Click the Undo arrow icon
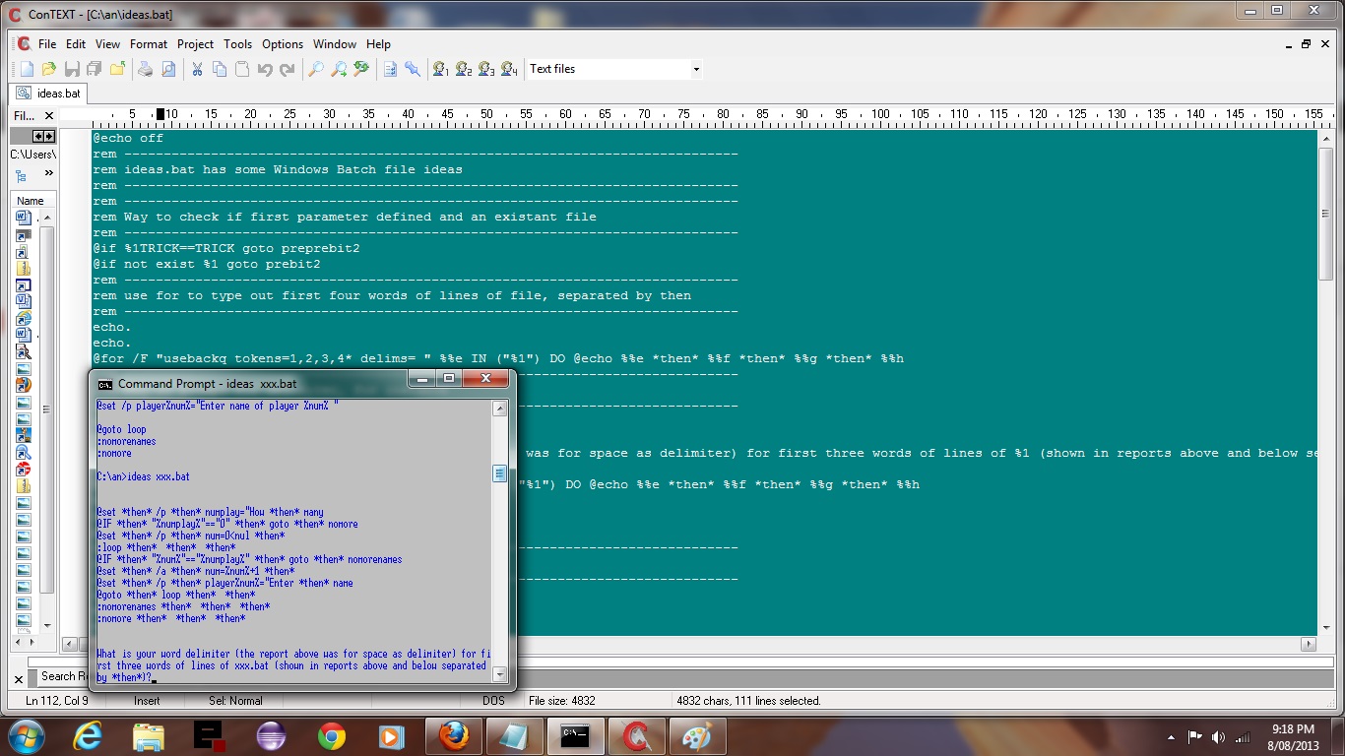 coord(265,69)
